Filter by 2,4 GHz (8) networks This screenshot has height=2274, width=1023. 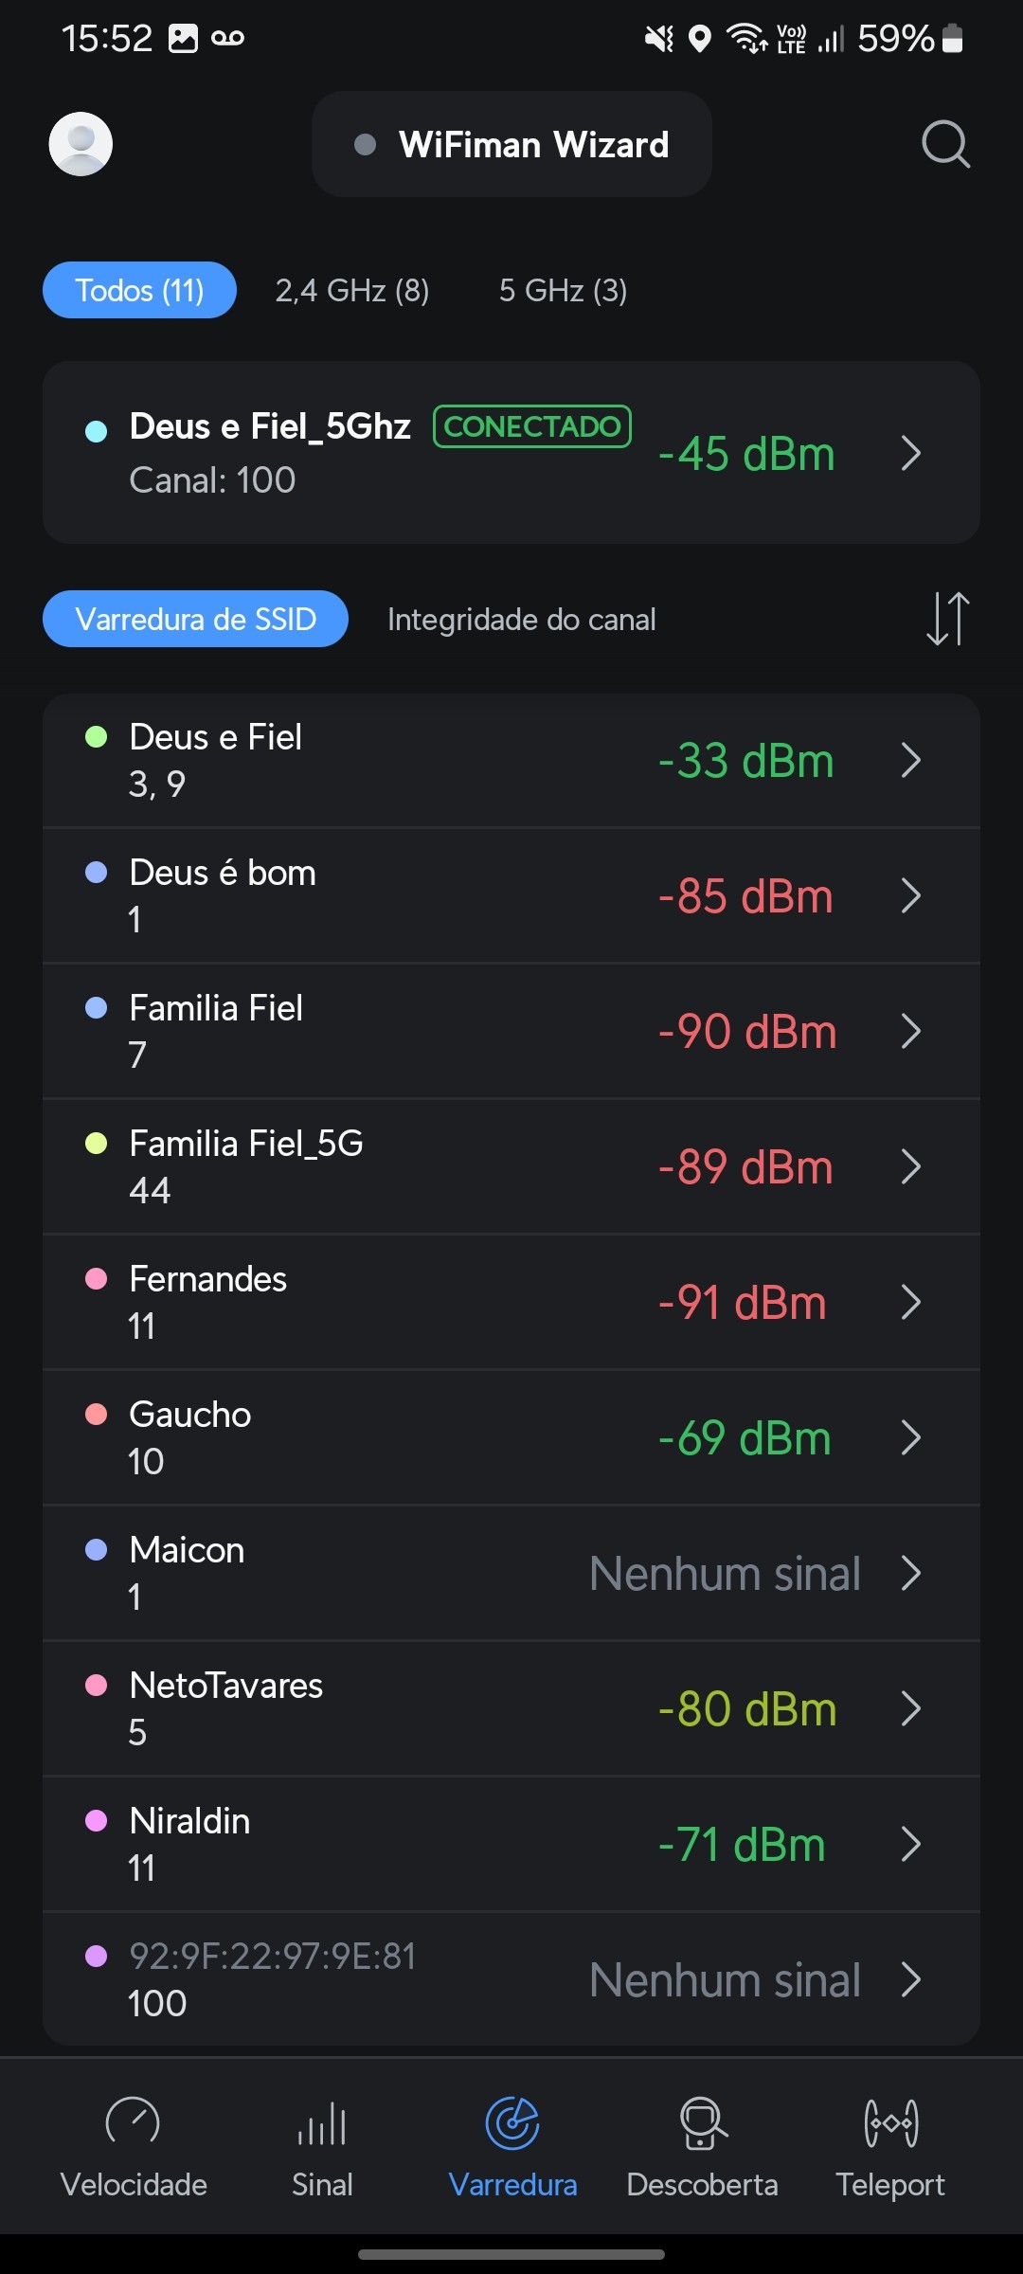coord(351,290)
